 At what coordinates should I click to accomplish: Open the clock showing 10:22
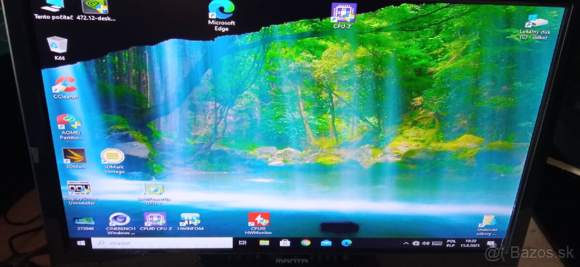pyautogui.click(x=470, y=243)
